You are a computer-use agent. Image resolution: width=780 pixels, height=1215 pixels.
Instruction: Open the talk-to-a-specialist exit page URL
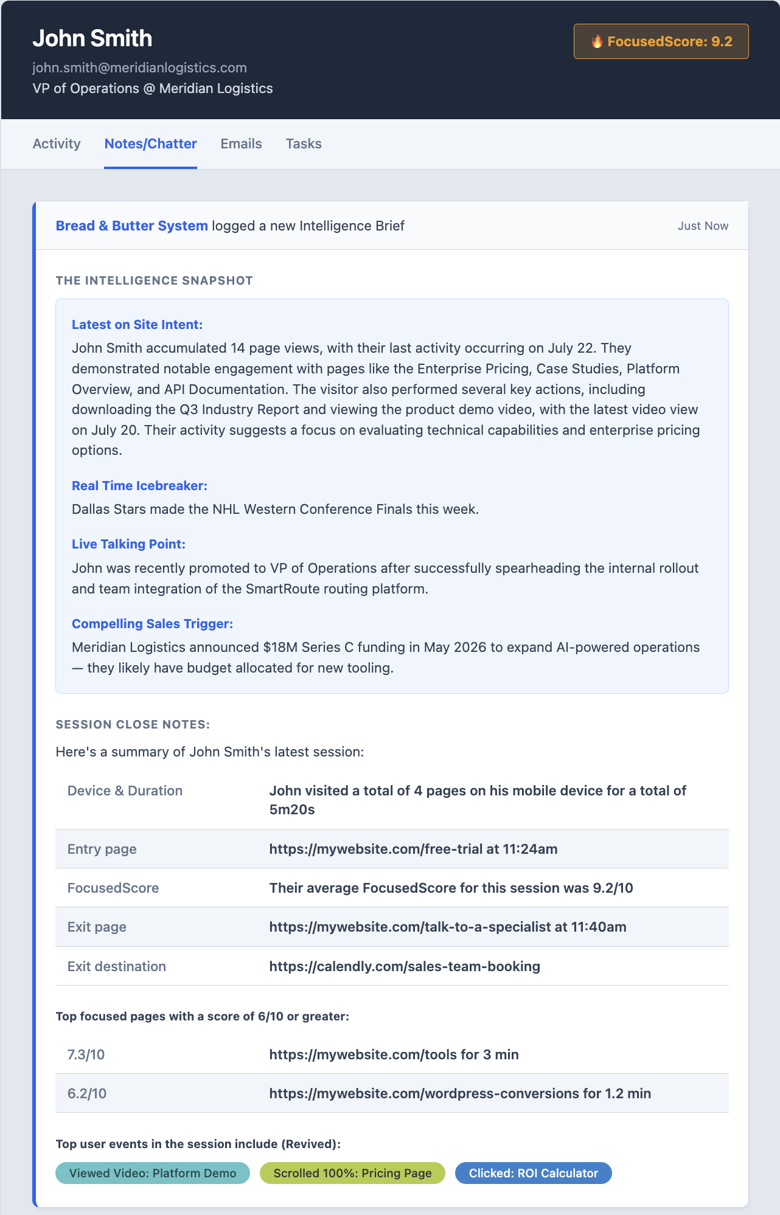[410, 927]
